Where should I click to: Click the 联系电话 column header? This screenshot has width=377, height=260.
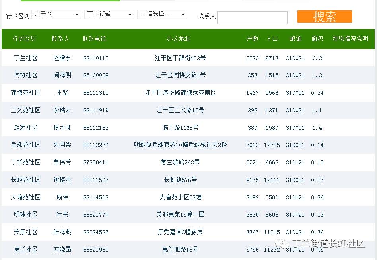[94, 39]
